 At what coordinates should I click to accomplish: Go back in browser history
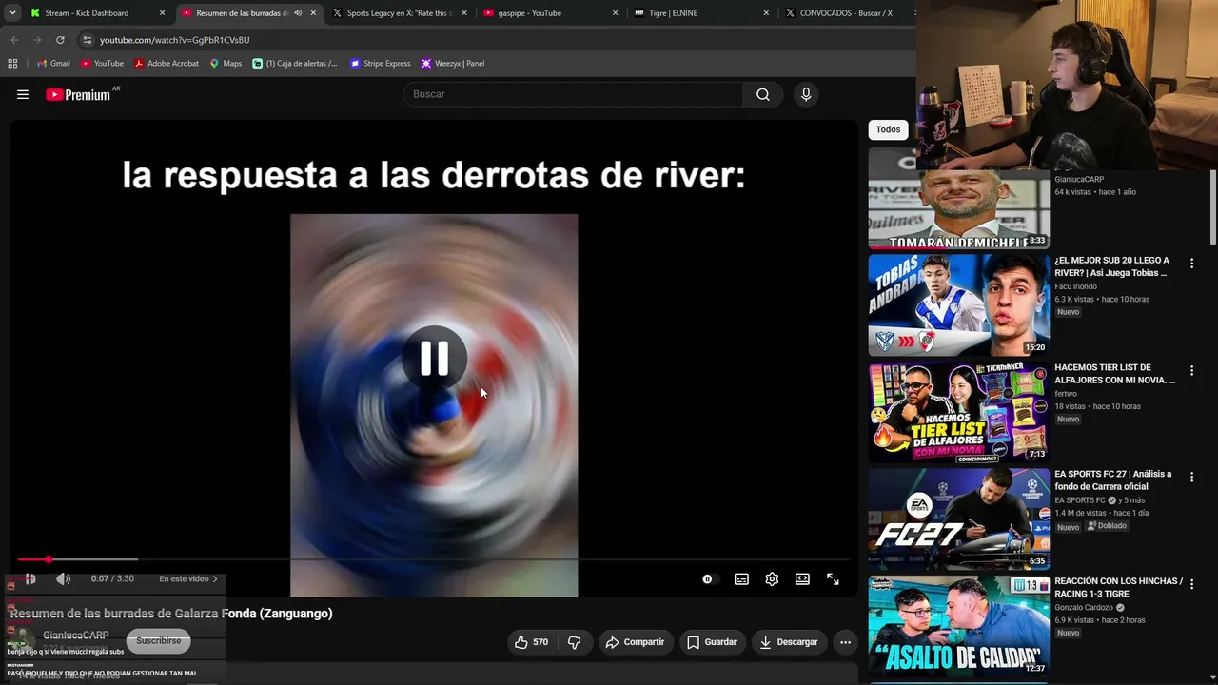point(14,40)
